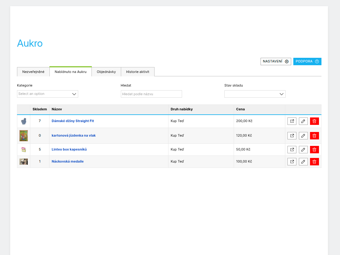Screen dimensions: 340x255
Task: Delete the kartonová jízdenka na vlak offer
Action: coord(314,136)
